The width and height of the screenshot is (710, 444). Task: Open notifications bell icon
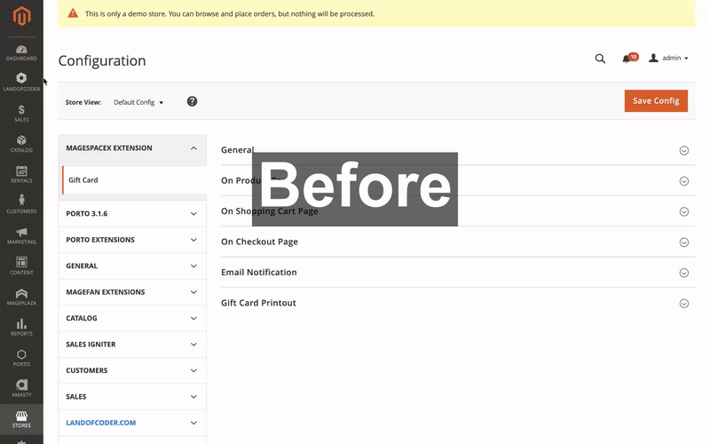tap(627, 59)
